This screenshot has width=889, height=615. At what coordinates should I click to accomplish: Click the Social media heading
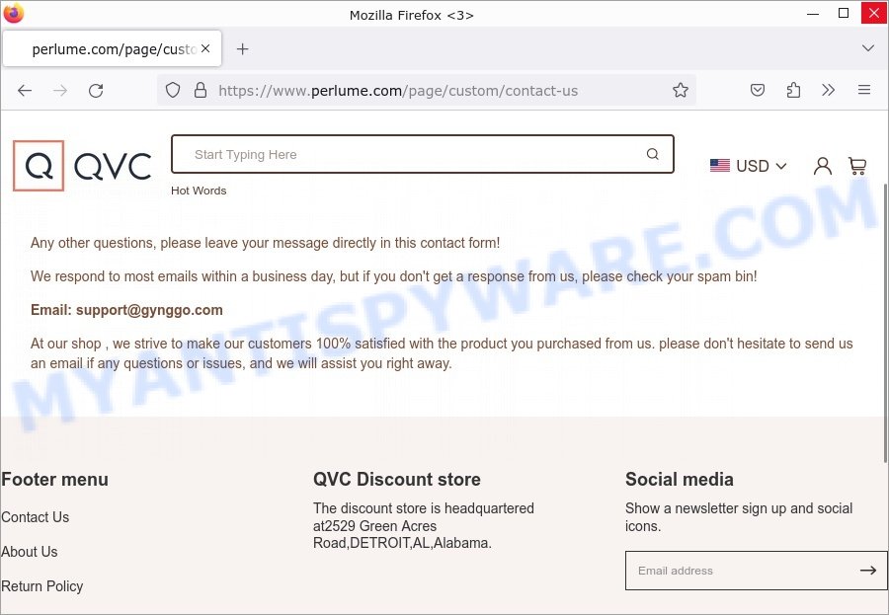pyautogui.click(x=680, y=480)
